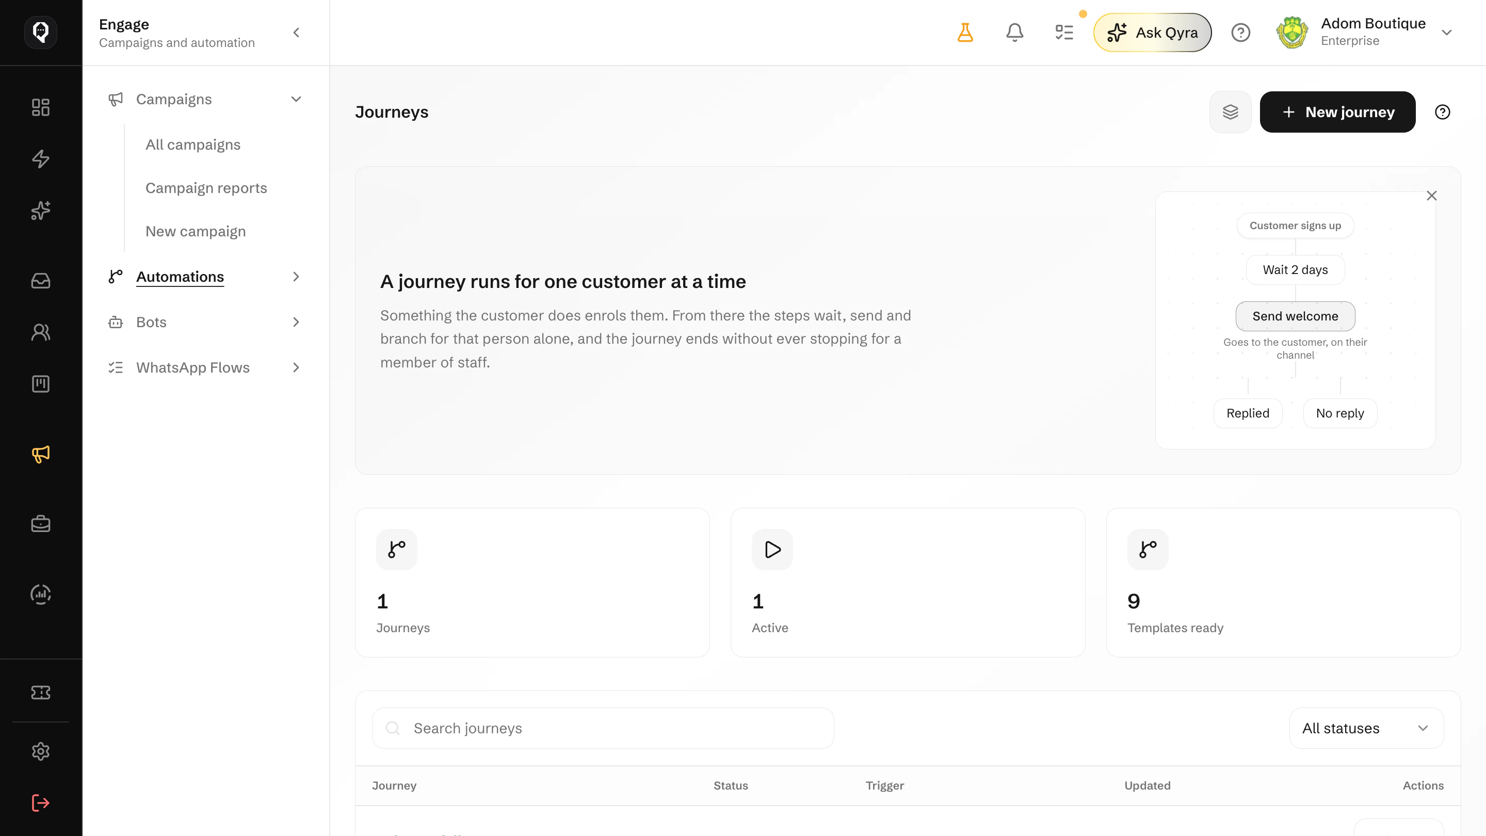The width and height of the screenshot is (1486, 836).
Task: Click the New journey button
Action: click(x=1337, y=112)
